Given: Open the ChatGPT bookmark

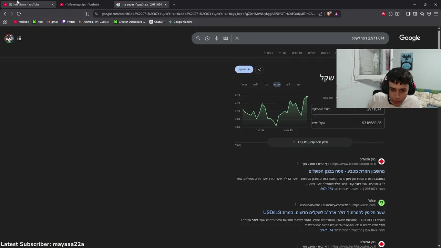Looking at the screenshot, I should (157, 22).
